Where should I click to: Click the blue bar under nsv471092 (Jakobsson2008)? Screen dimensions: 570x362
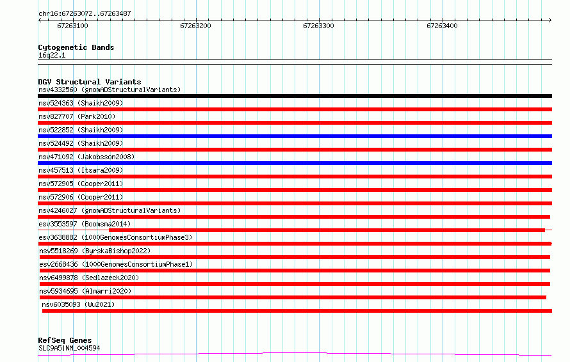[x=295, y=163]
